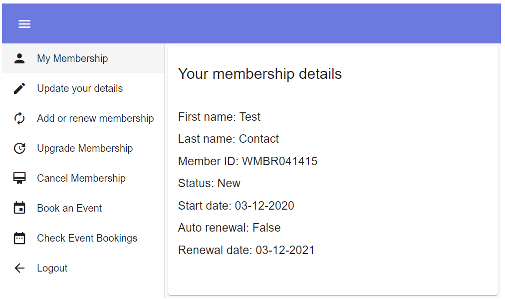This screenshot has width=505, height=299.
Task: Open Add or renew membership
Action: click(95, 118)
